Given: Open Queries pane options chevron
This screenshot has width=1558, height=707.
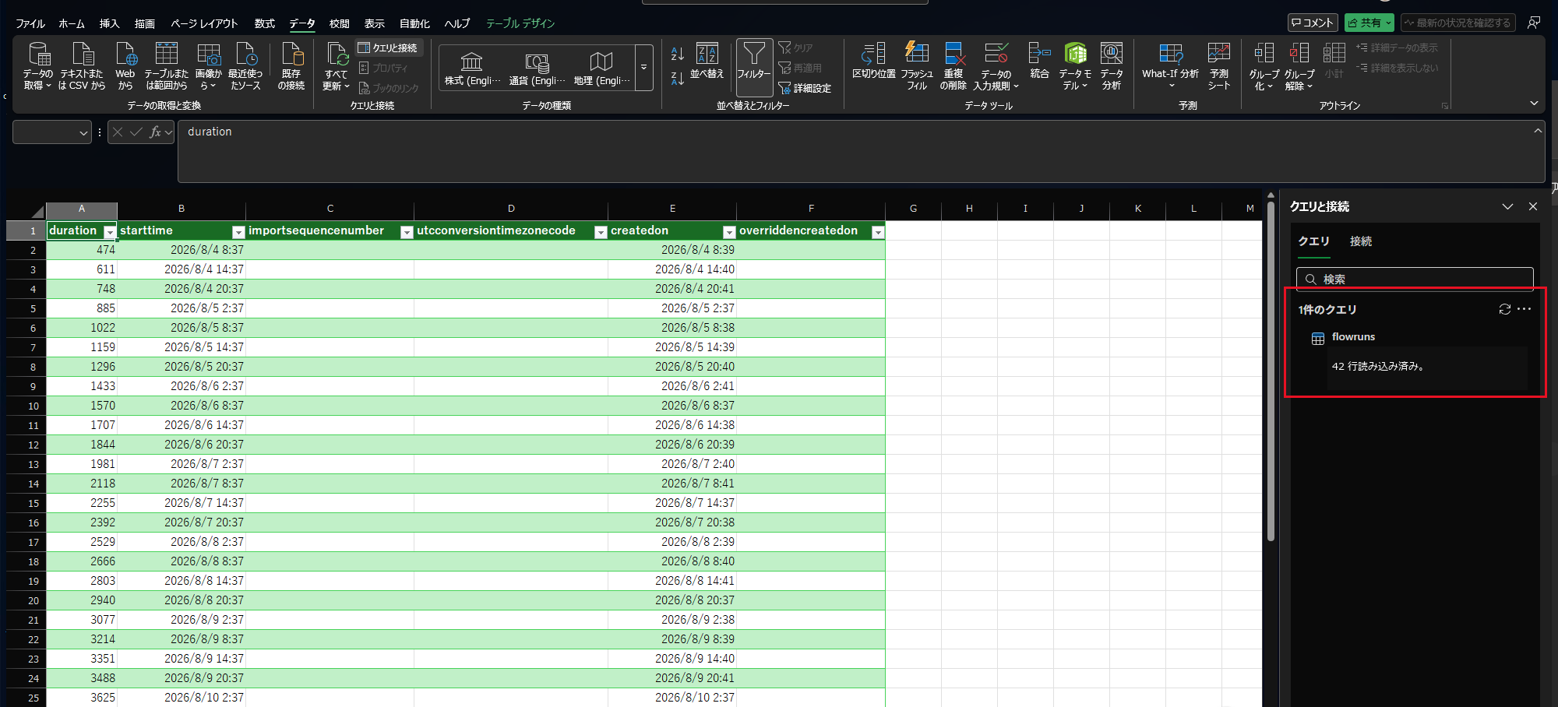Looking at the screenshot, I should pyautogui.click(x=1507, y=206).
